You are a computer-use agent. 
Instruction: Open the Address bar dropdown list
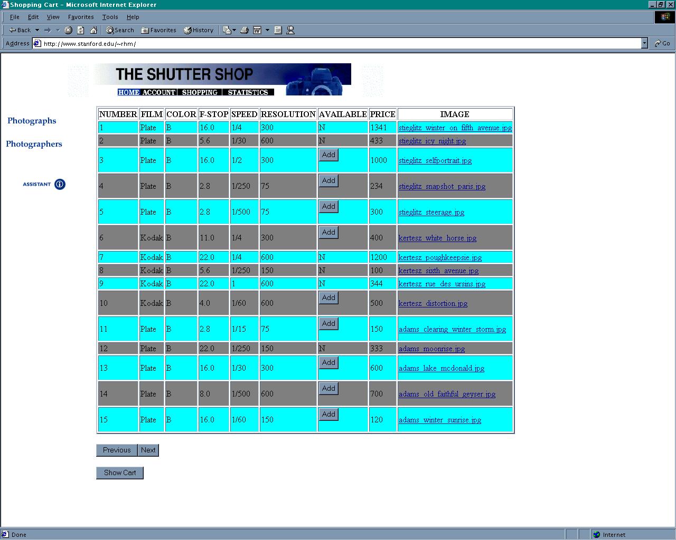click(x=644, y=43)
